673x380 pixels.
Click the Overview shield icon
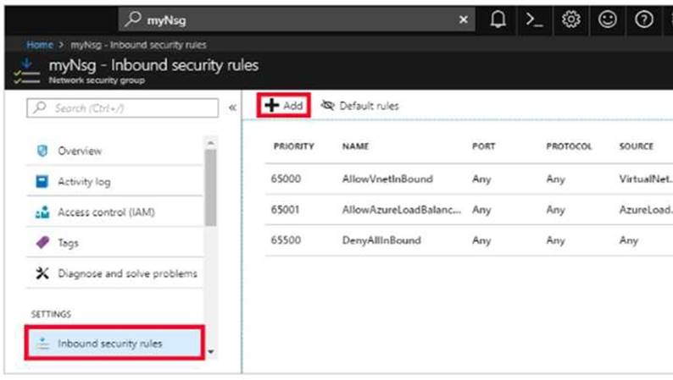[x=42, y=151]
